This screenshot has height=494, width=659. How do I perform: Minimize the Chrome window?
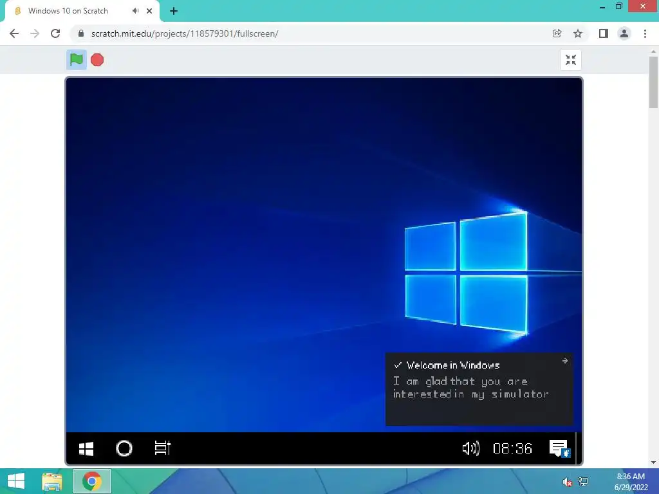pyautogui.click(x=602, y=6)
